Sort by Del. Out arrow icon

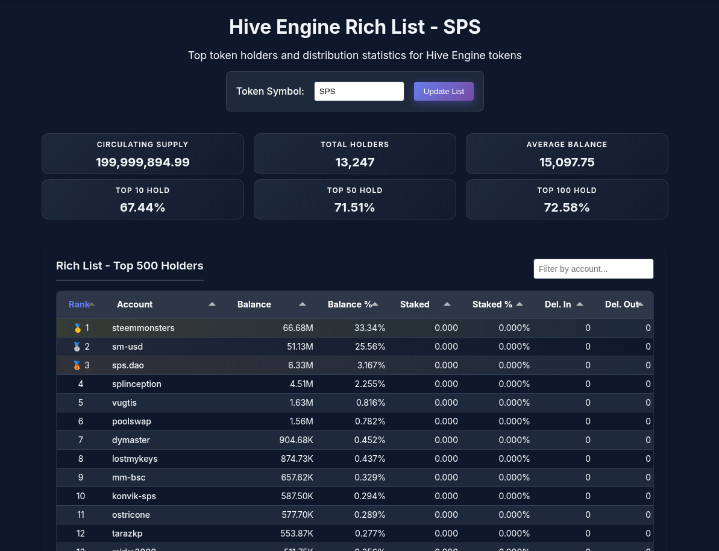tap(640, 304)
